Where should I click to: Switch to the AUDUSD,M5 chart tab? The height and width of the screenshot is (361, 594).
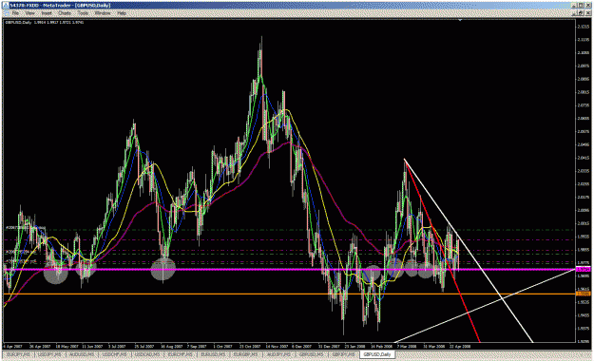pos(82,354)
